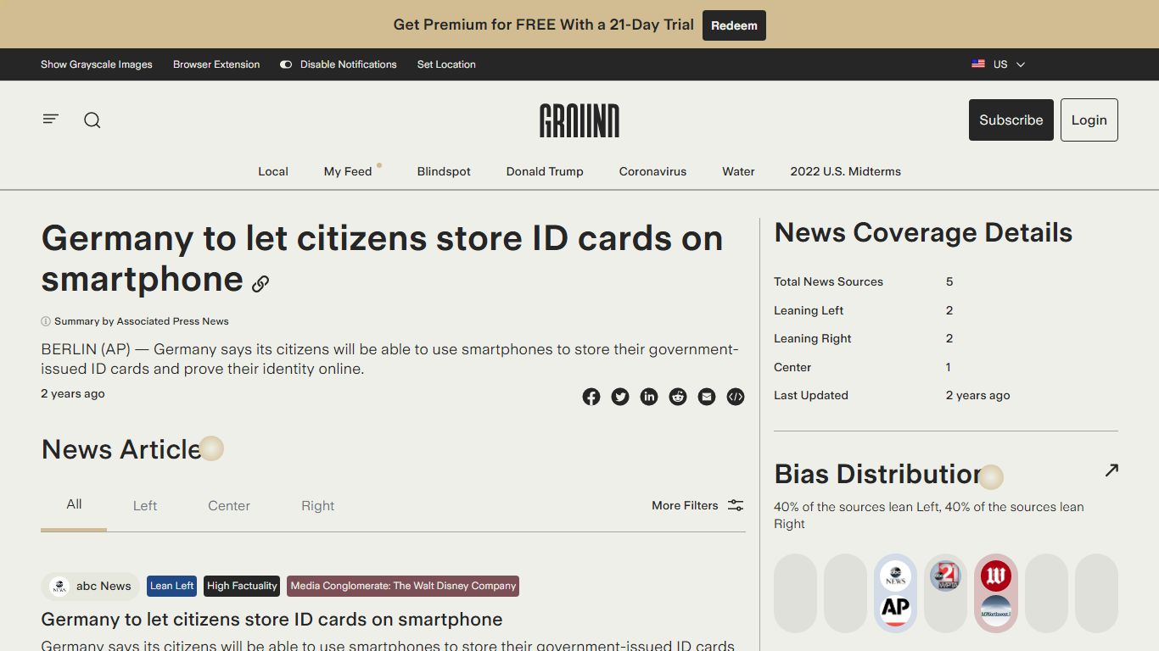Open the embed code icon
Image resolution: width=1159 pixels, height=651 pixels.
(x=736, y=397)
